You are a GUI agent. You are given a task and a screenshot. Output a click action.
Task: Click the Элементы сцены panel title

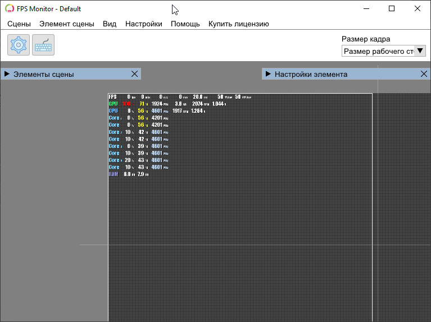click(44, 74)
